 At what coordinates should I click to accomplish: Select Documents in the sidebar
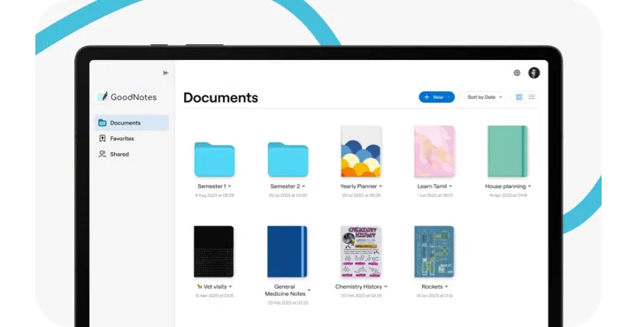(x=132, y=123)
